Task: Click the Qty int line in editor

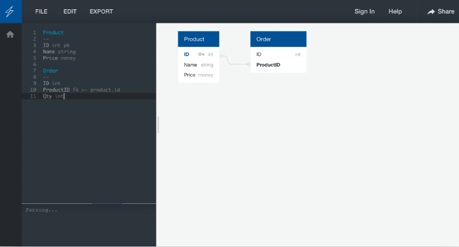Action: pos(54,96)
